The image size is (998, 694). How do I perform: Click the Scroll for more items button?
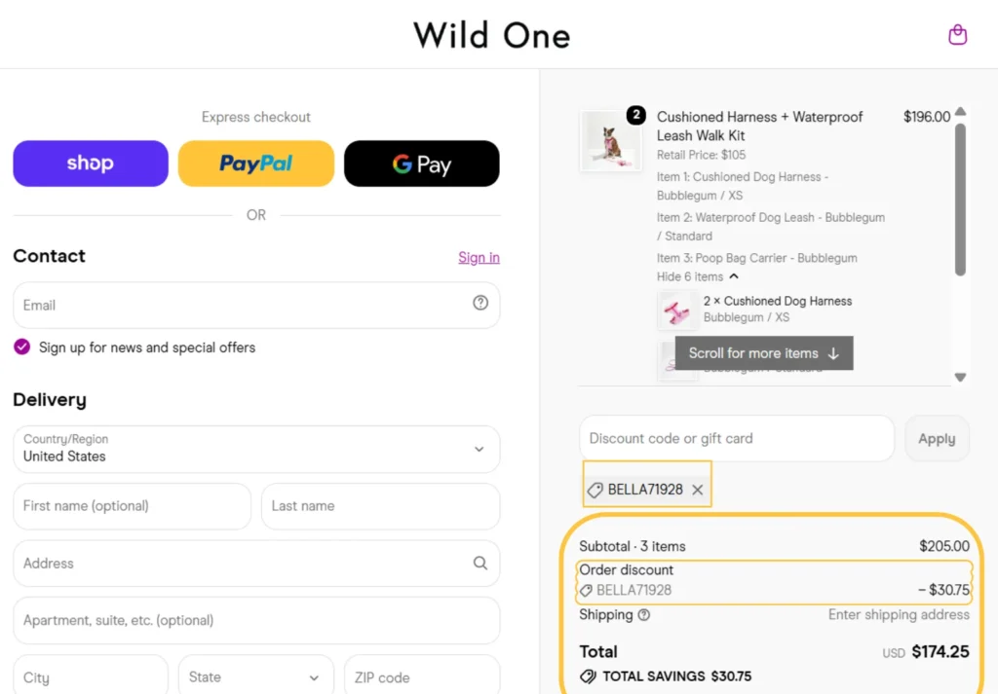pos(764,353)
